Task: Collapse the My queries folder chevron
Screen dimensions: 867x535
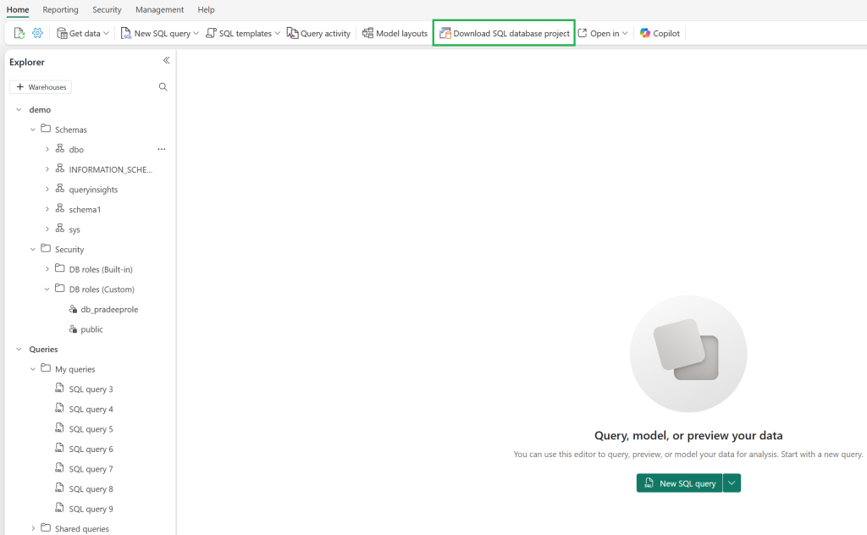Action: click(33, 368)
